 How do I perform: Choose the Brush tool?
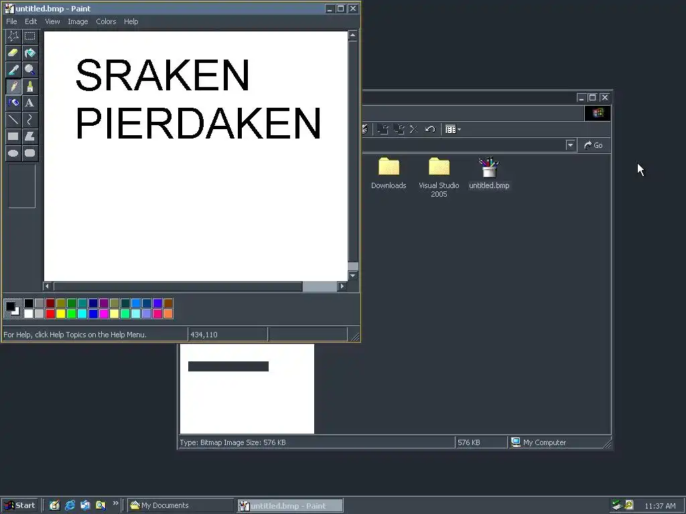click(29, 86)
